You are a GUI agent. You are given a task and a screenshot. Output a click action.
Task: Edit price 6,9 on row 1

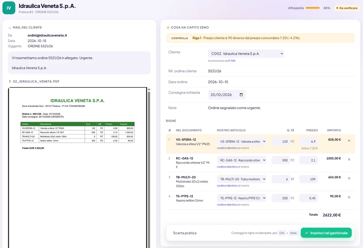tap(308, 141)
